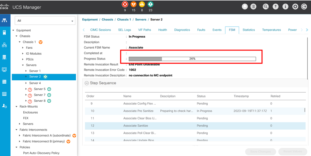Image resolution: width=311 pixels, height=156 pixels.
Task: Collapse the Equipment tree node
Action: pos(13,30)
